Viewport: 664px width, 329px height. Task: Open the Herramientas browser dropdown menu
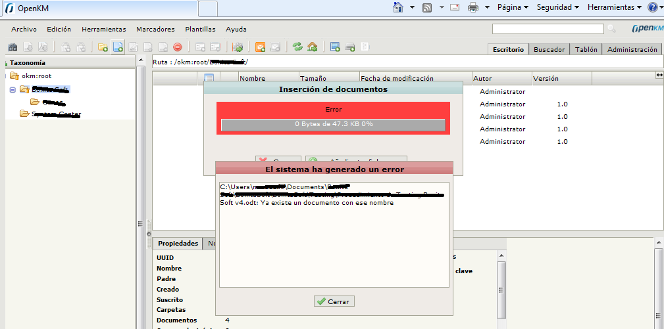click(614, 7)
